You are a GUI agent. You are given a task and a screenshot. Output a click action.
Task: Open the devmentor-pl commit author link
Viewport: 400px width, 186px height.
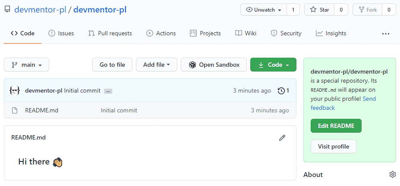[44, 90]
